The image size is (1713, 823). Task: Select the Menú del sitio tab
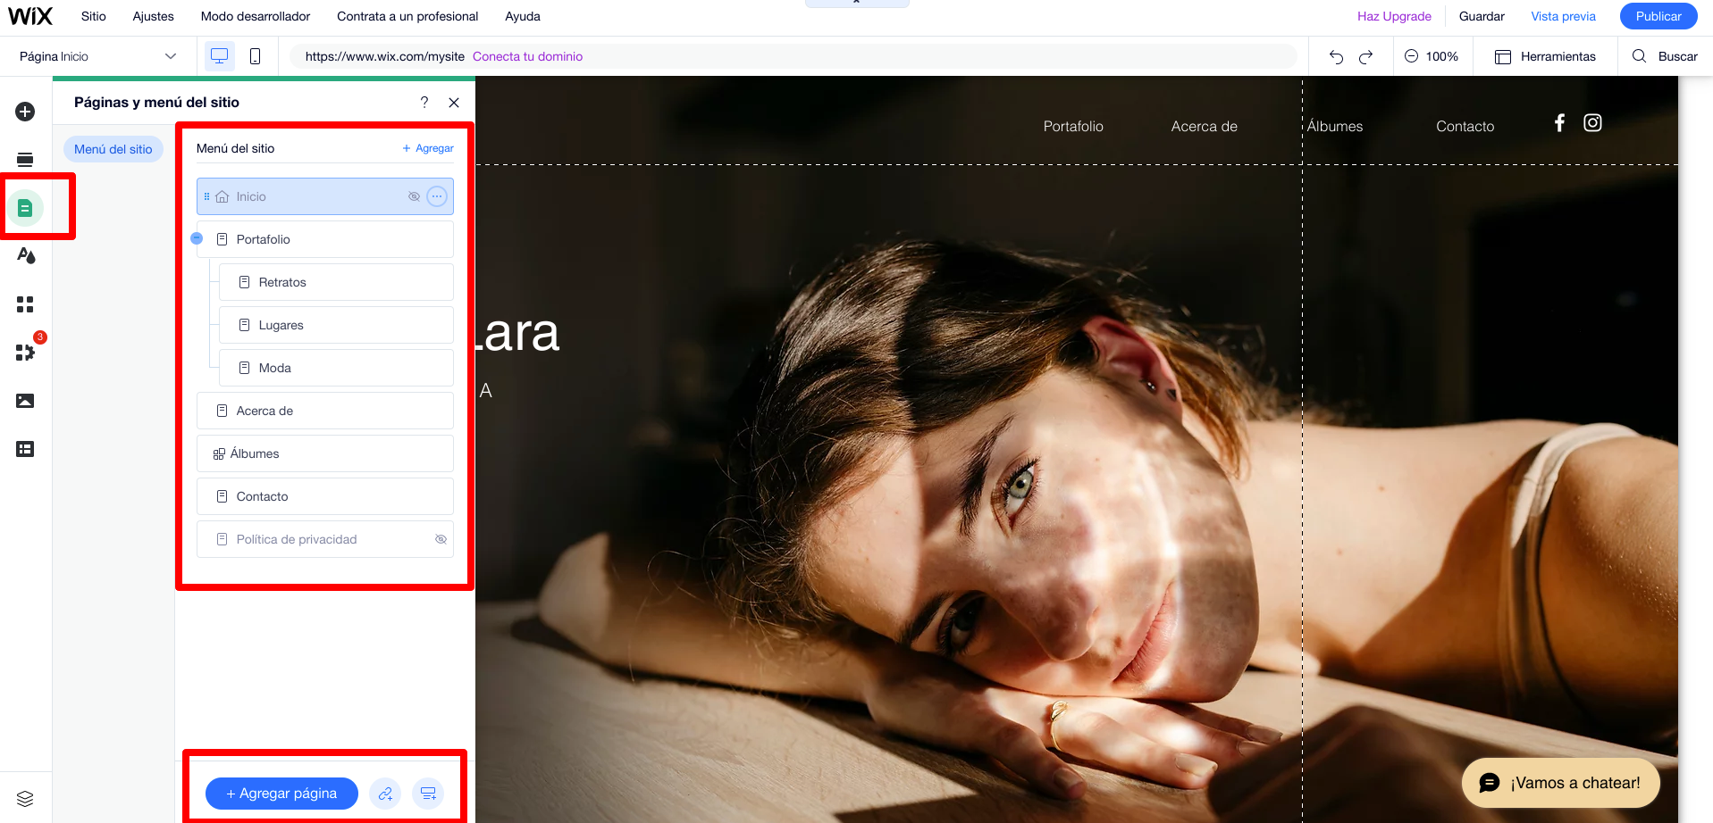point(113,148)
